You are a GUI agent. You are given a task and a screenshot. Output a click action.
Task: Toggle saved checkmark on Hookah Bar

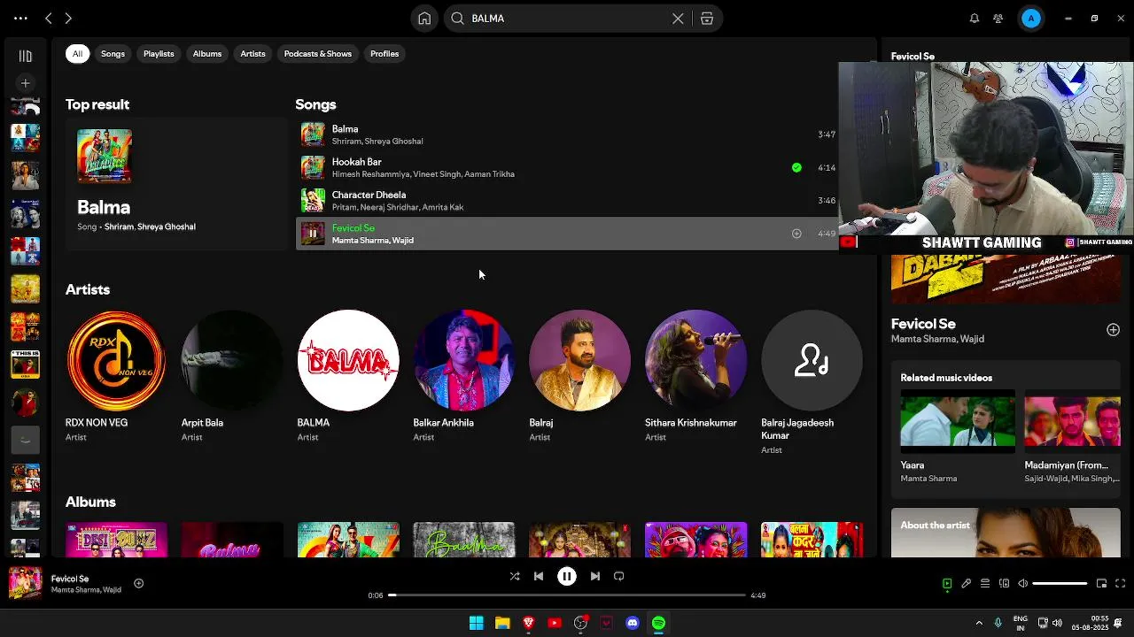(x=796, y=167)
